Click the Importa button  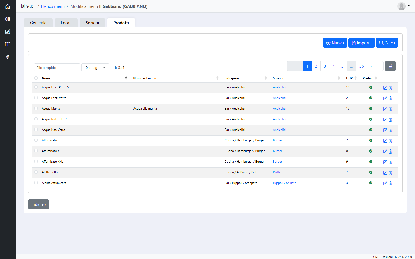click(x=361, y=43)
